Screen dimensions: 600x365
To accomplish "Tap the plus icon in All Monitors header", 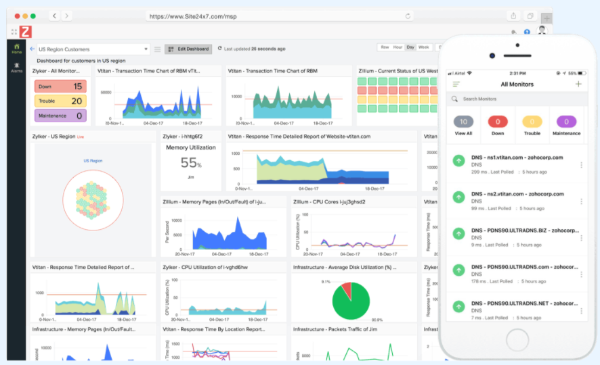I will (x=578, y=84).
